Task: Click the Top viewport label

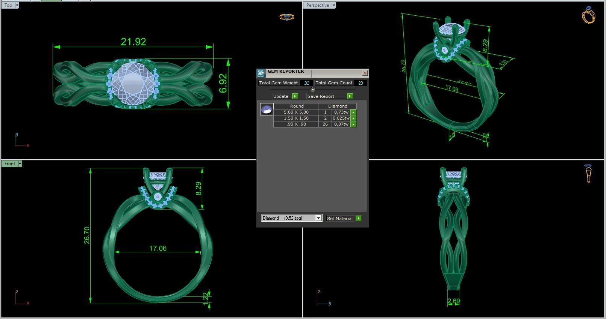Action: click(8, 5)
